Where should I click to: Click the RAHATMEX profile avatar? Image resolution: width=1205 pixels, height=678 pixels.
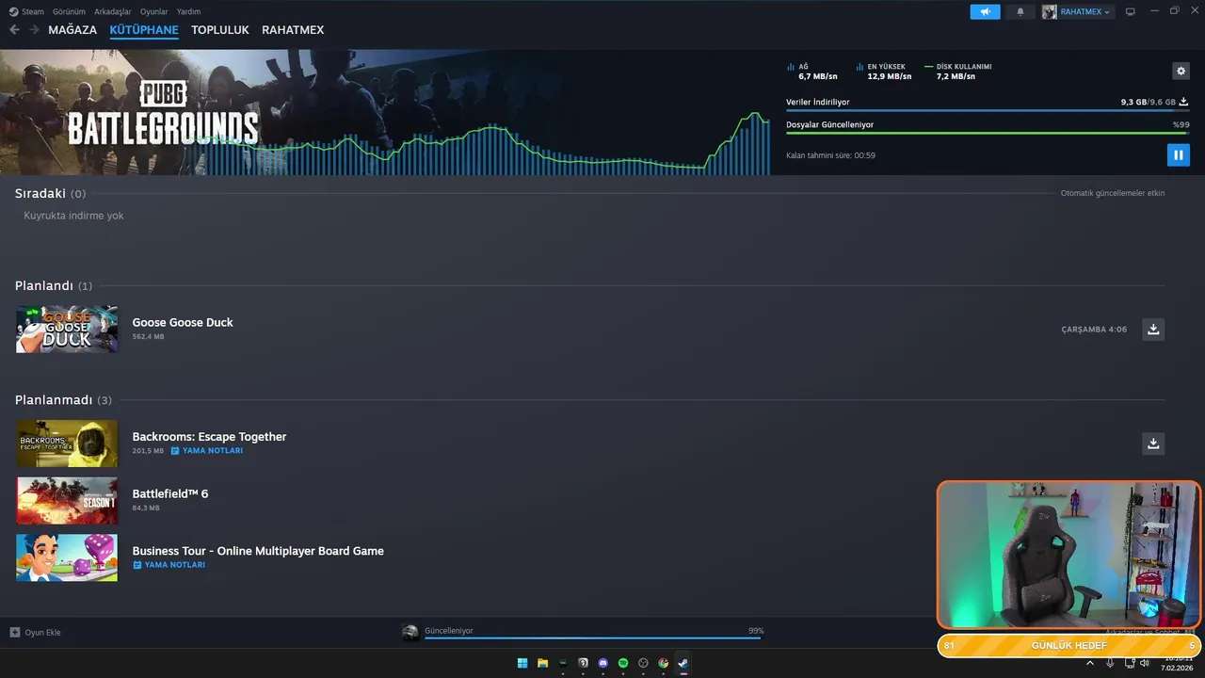pyautogui.click(x=1049, y=12)
